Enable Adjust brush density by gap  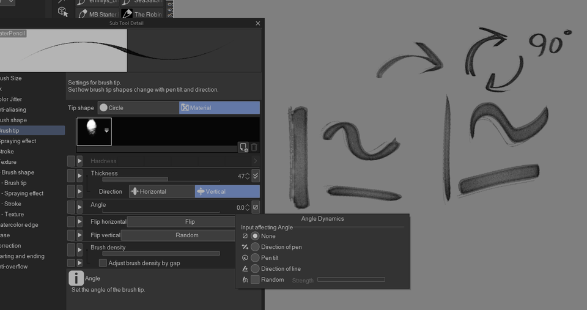(103, 263)
